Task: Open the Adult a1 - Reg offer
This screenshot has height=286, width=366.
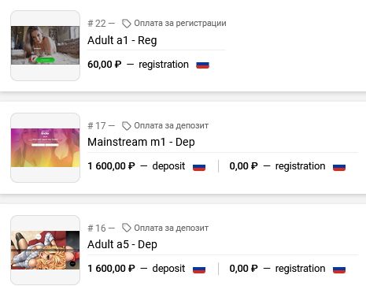Action: tap(122, 40)
